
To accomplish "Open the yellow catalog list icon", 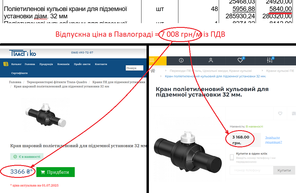I will pos(6,64).
